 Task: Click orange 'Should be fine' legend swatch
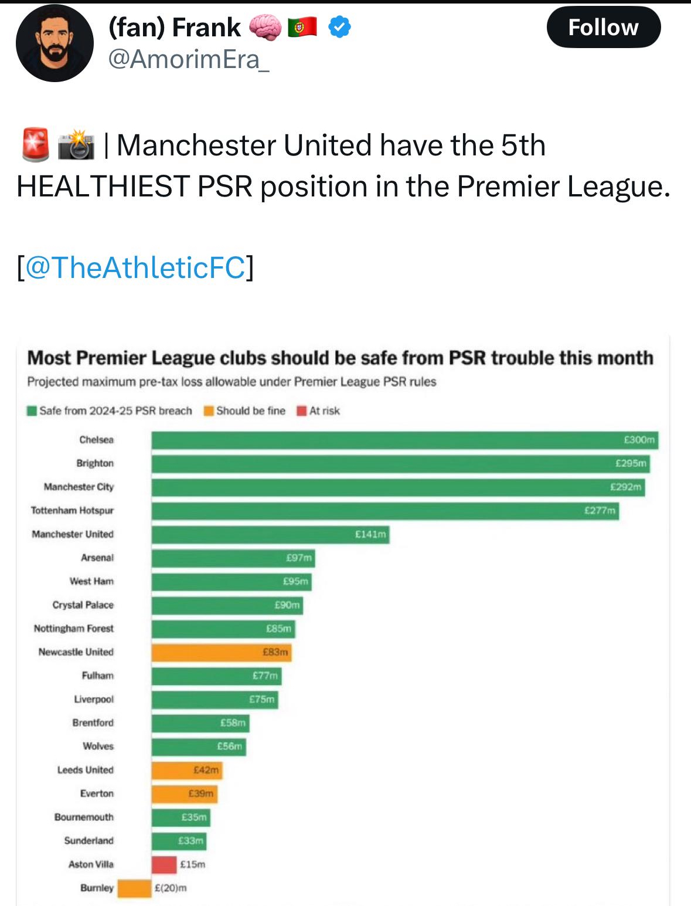tap(209, 411)
